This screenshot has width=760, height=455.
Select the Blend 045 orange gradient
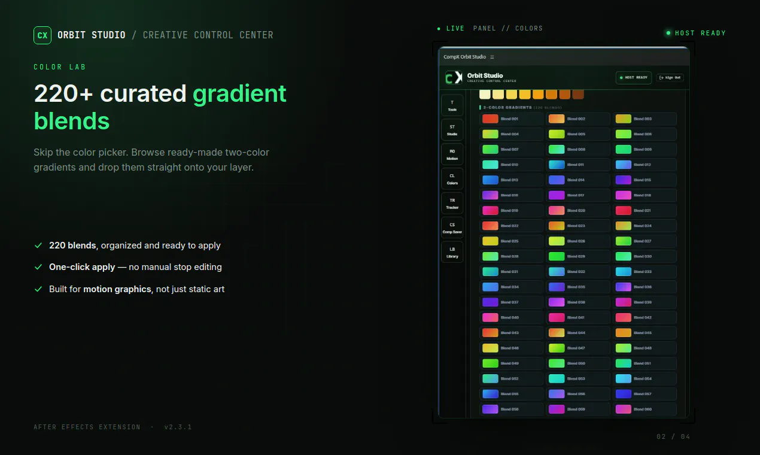(645, 332)
